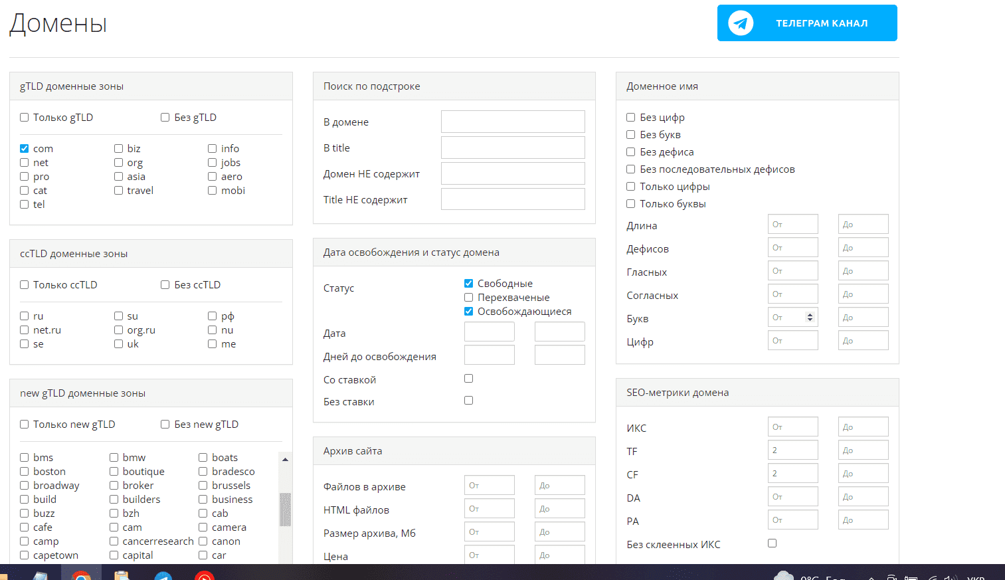The image size is (1005, 580).
Task: Check the Без цифр option
Action: (631, 118)
